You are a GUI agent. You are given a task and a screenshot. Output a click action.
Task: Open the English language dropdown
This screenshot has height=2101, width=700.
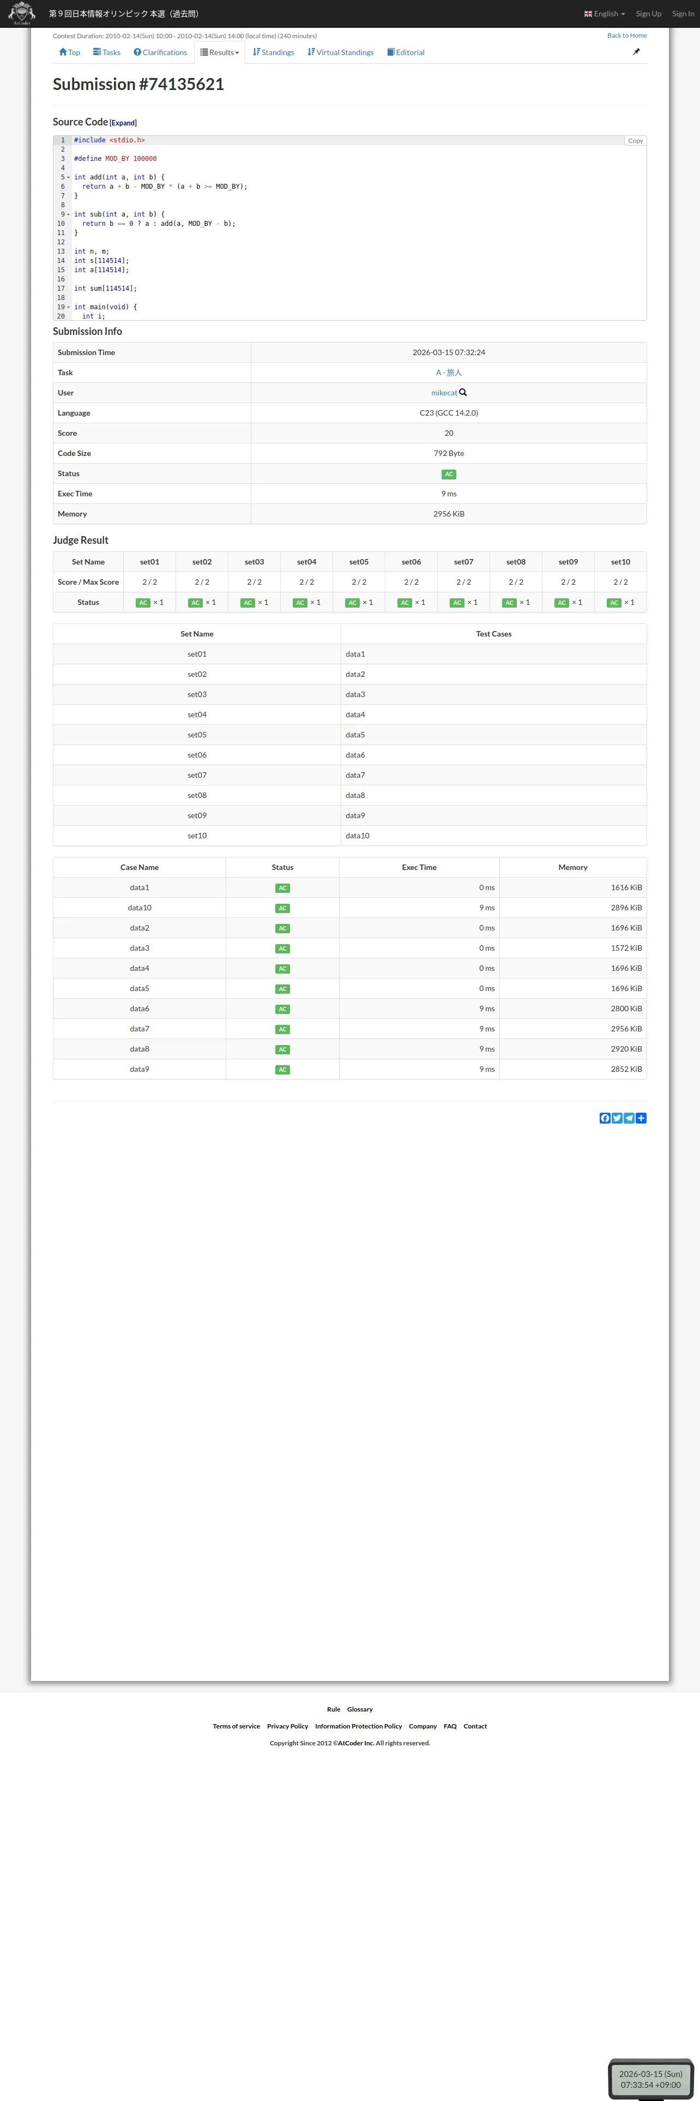[605, 14]
